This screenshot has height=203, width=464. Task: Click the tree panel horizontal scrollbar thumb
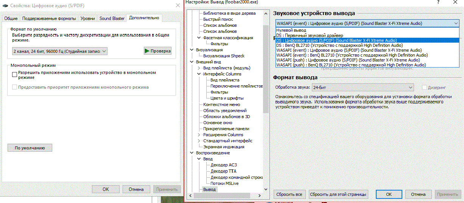221,195
